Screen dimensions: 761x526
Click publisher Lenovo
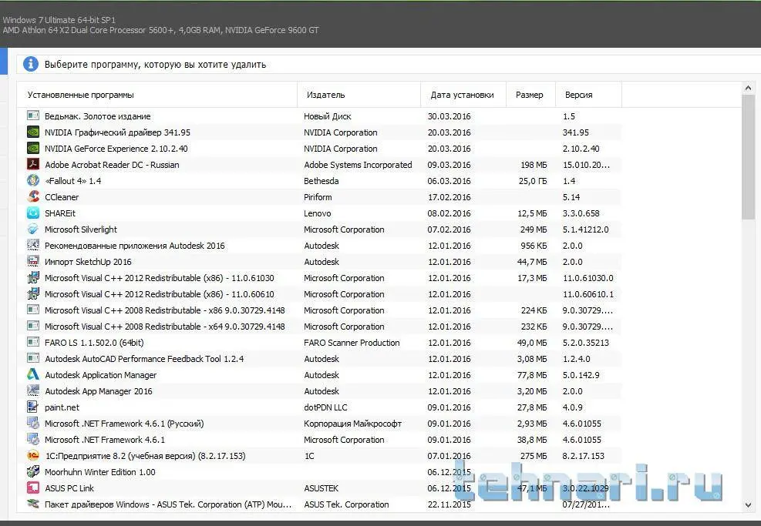(x=318, y=213)
